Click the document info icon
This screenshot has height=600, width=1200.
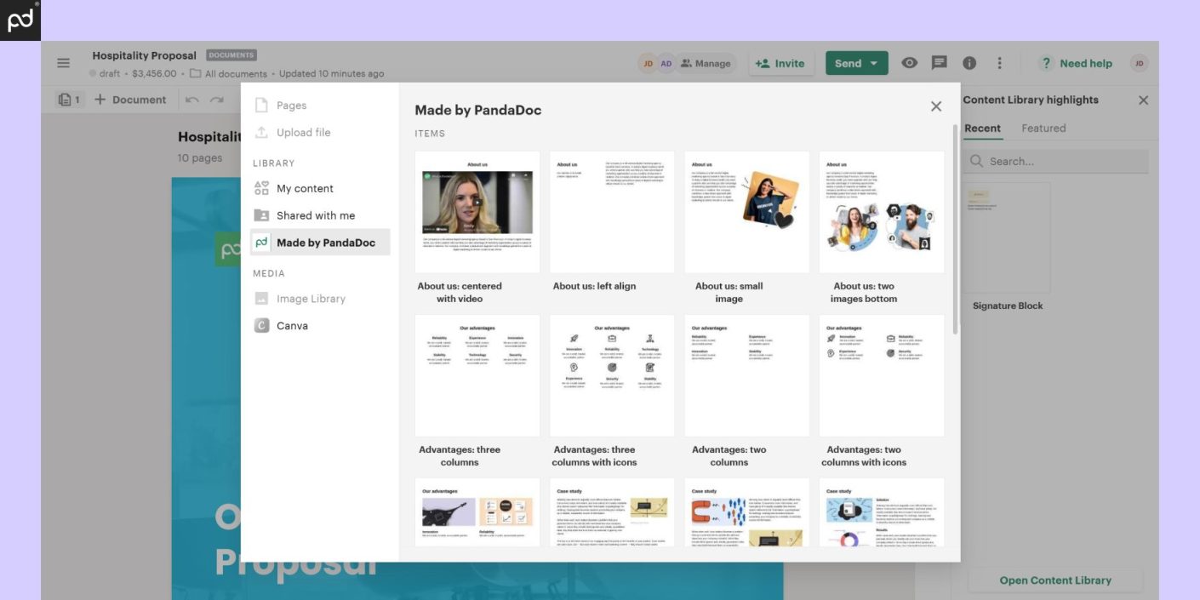[969, 63]
